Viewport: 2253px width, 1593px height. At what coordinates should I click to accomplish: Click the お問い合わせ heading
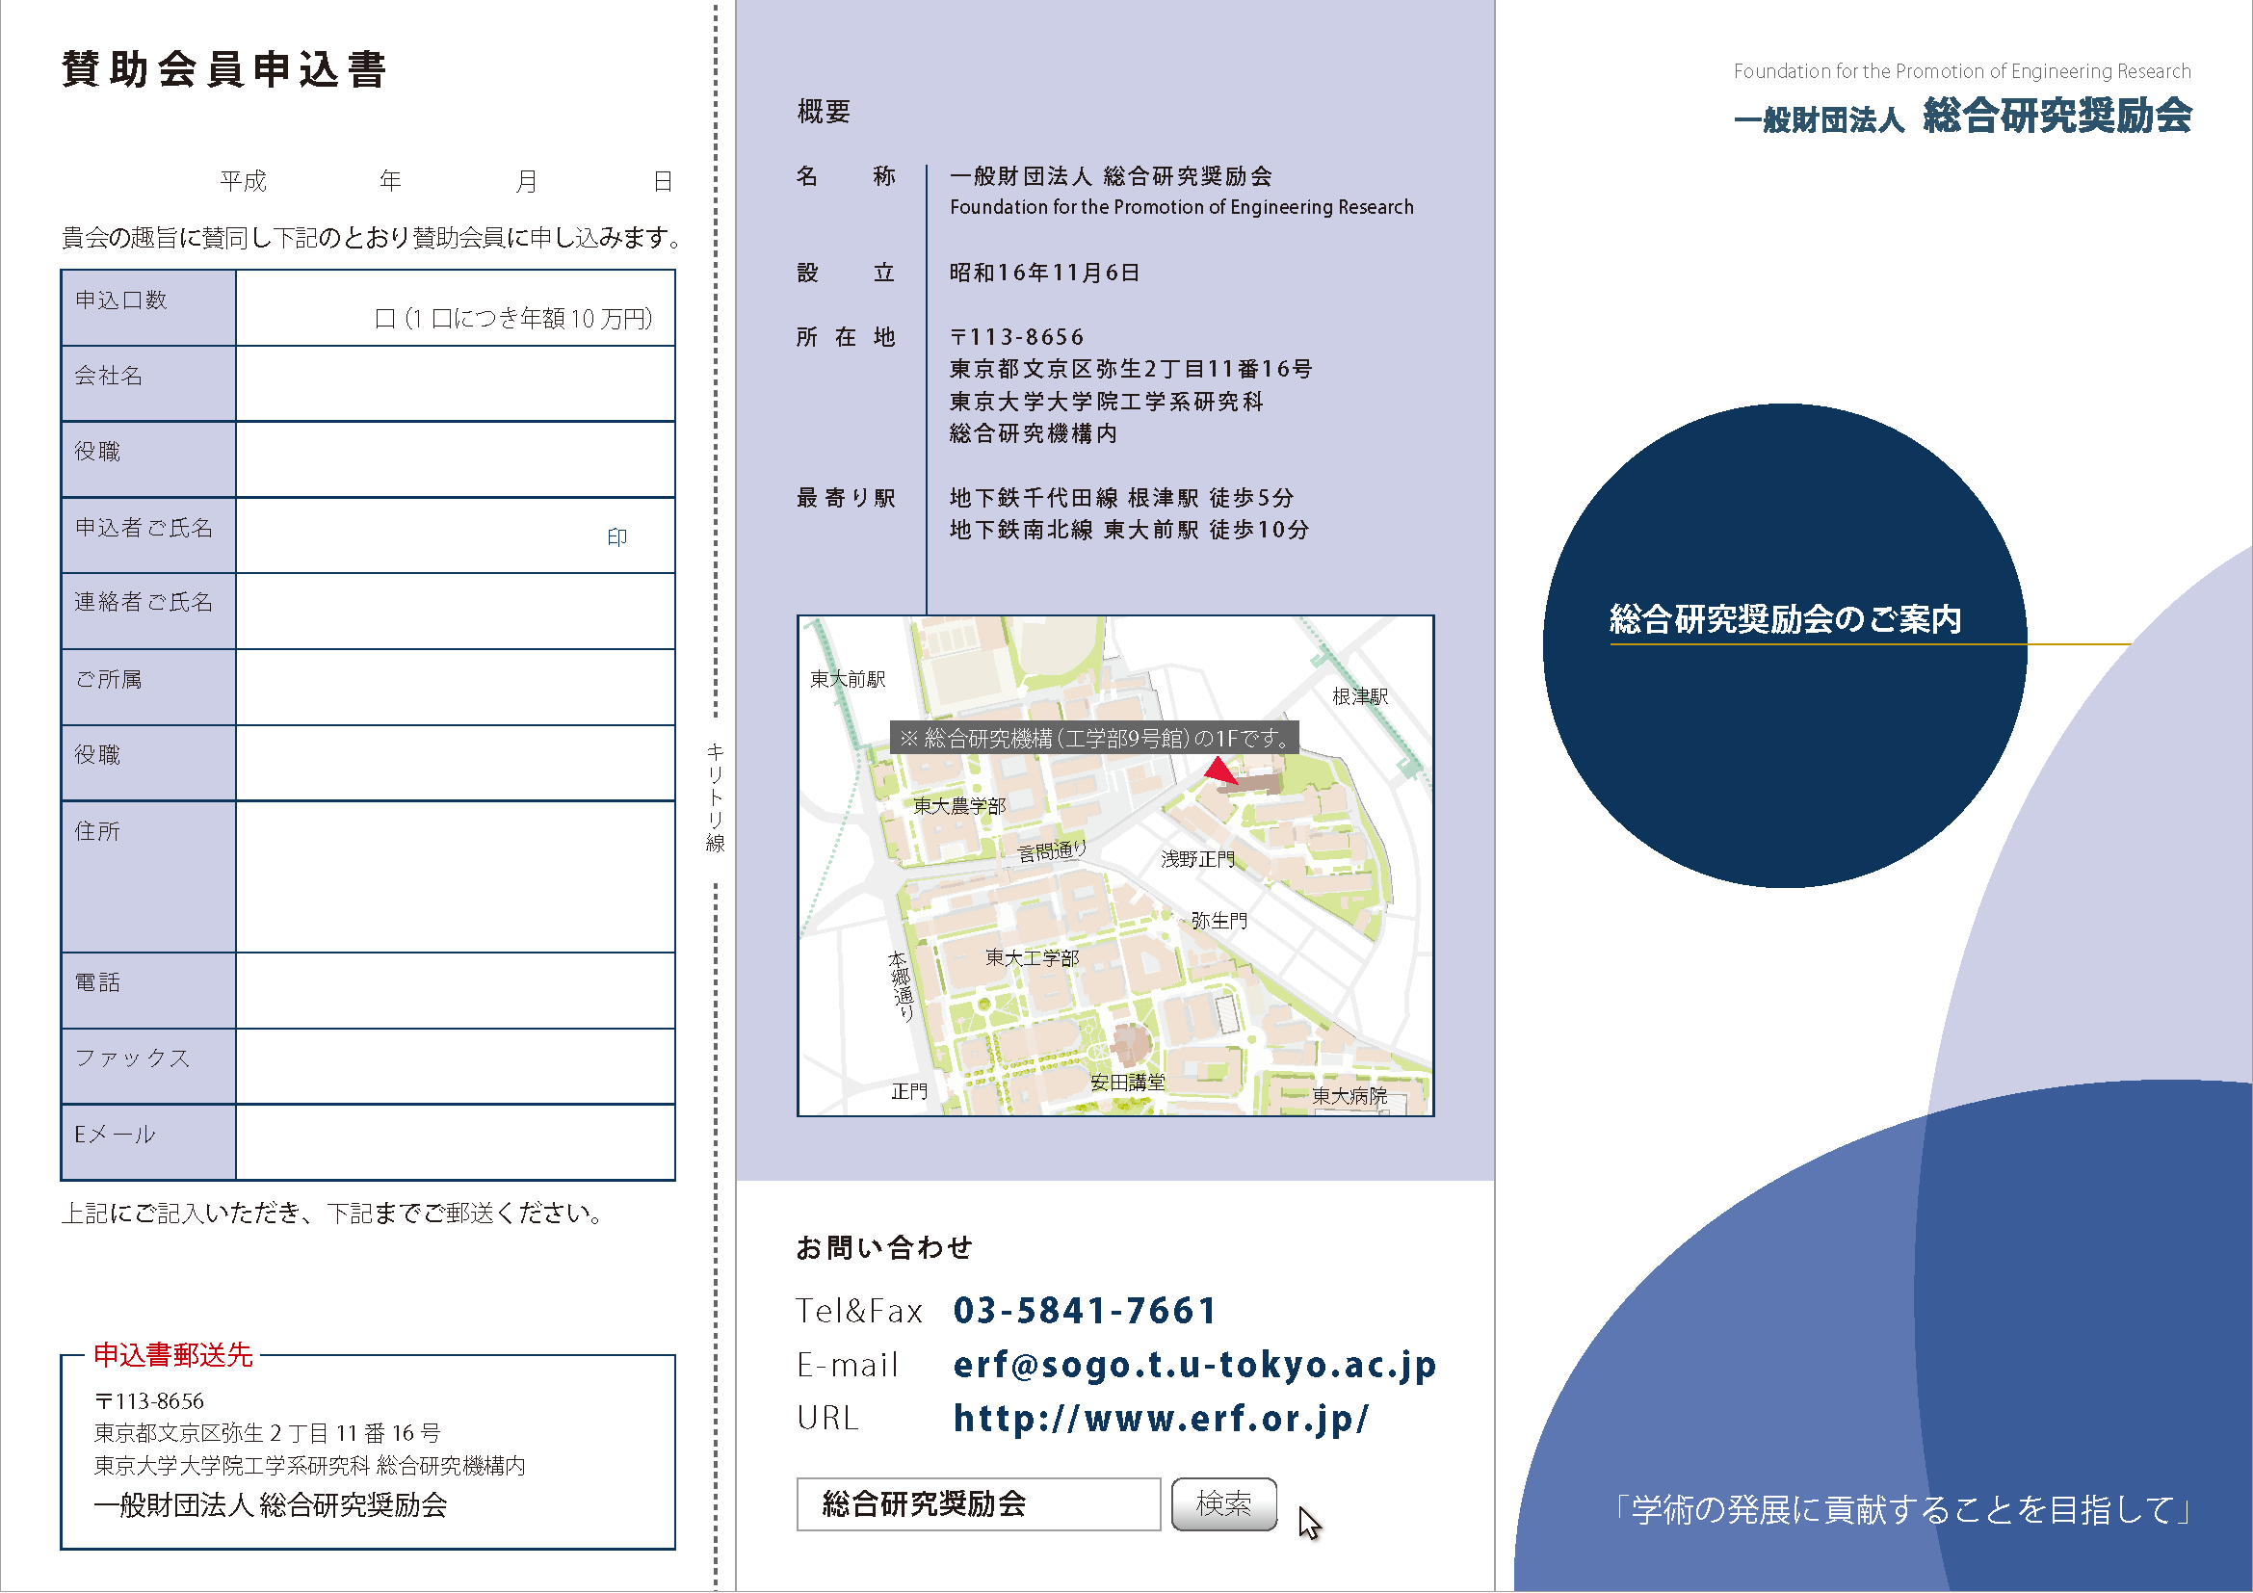[x=883, y=1246]
